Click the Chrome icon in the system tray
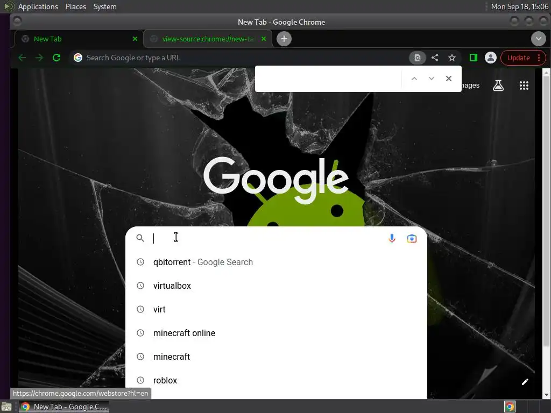This screenshot has width=551, height=413. click(x=510, y=407)
